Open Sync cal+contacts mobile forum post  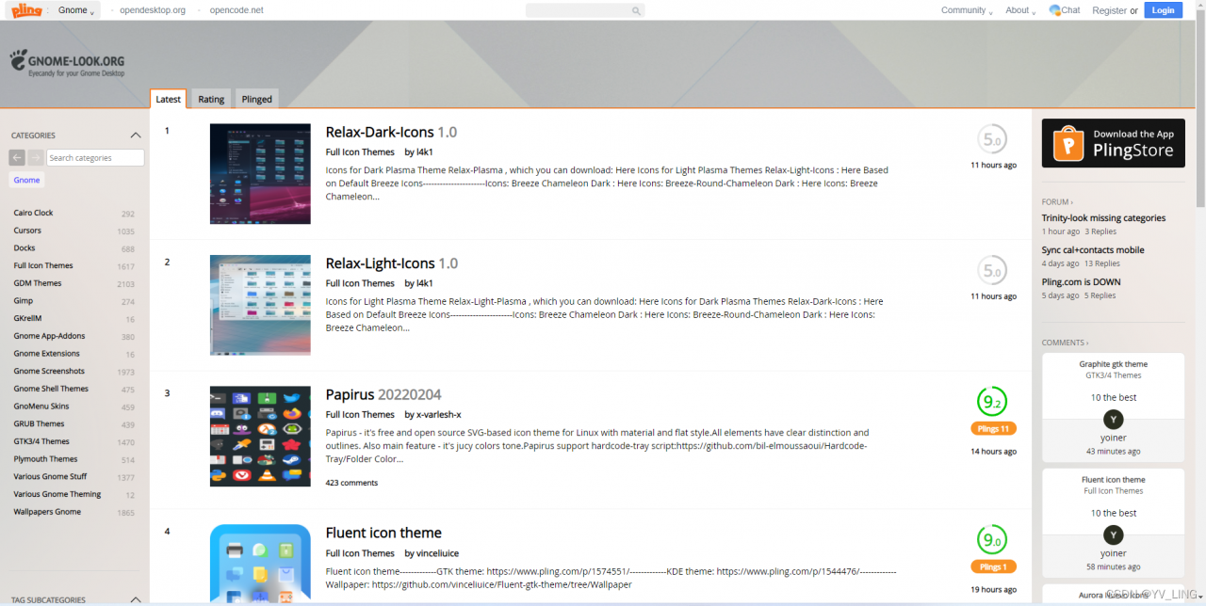pyautogui.click(x=1093, y=249)
